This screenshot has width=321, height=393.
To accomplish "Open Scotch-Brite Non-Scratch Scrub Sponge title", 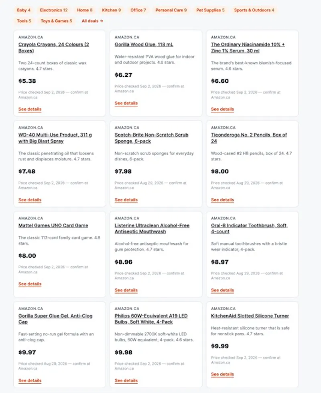I will 151,138.
